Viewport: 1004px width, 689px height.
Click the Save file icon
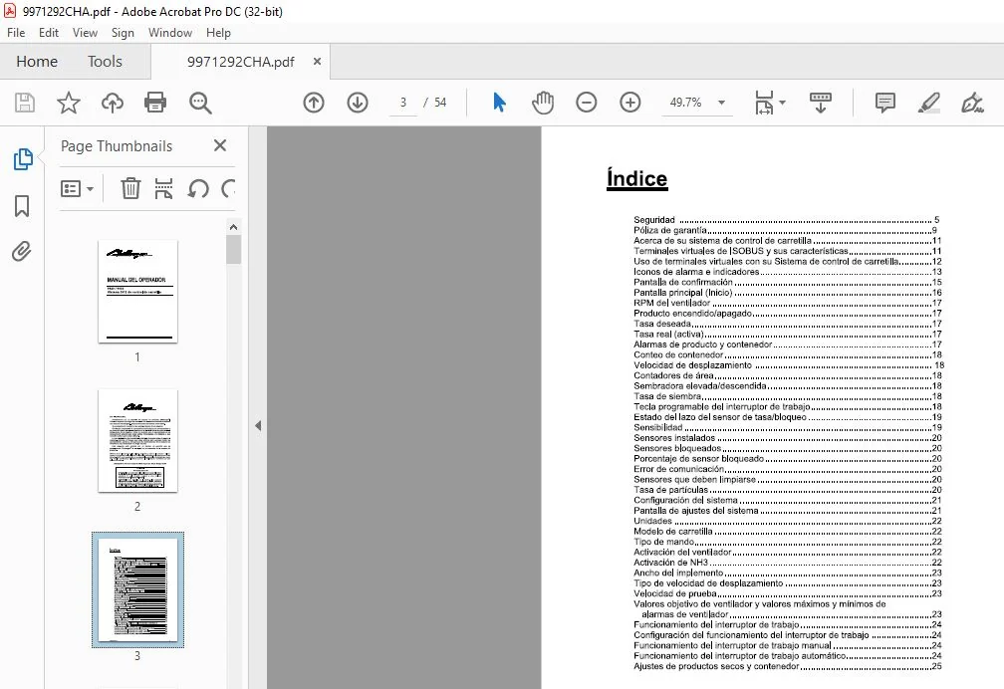coord(25,103)
